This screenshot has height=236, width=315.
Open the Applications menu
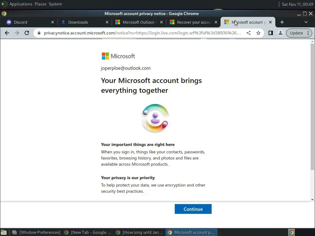pyautogui.click(x=21, y=4)
